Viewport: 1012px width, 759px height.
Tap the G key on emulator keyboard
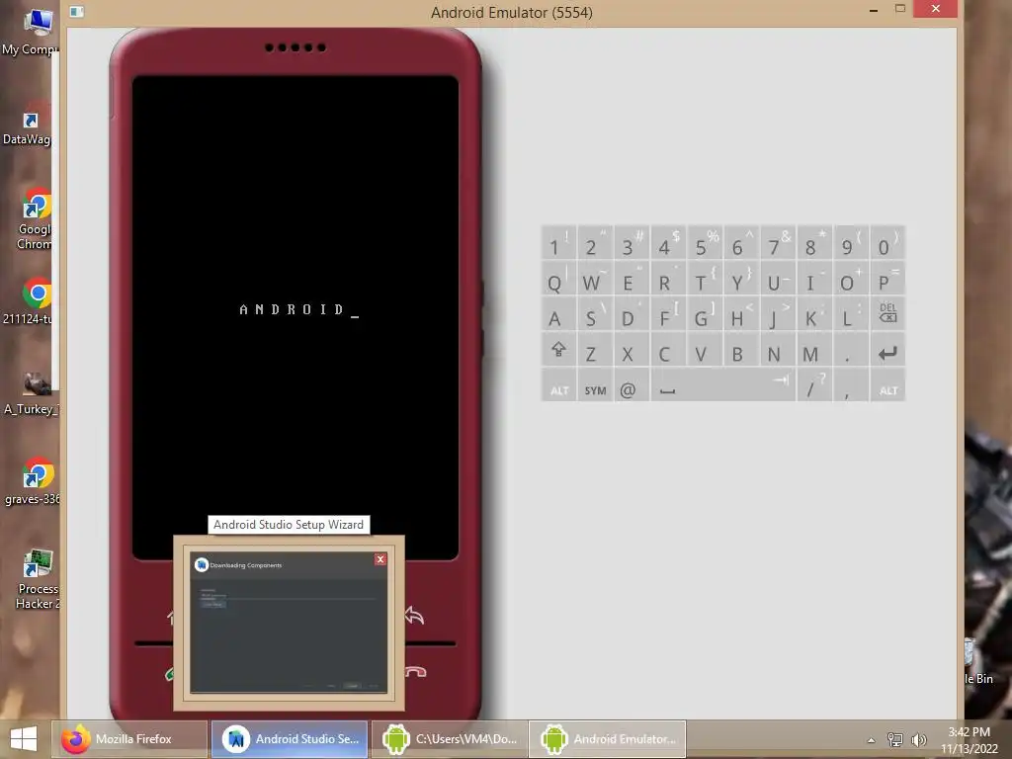(x=705, y=314)
